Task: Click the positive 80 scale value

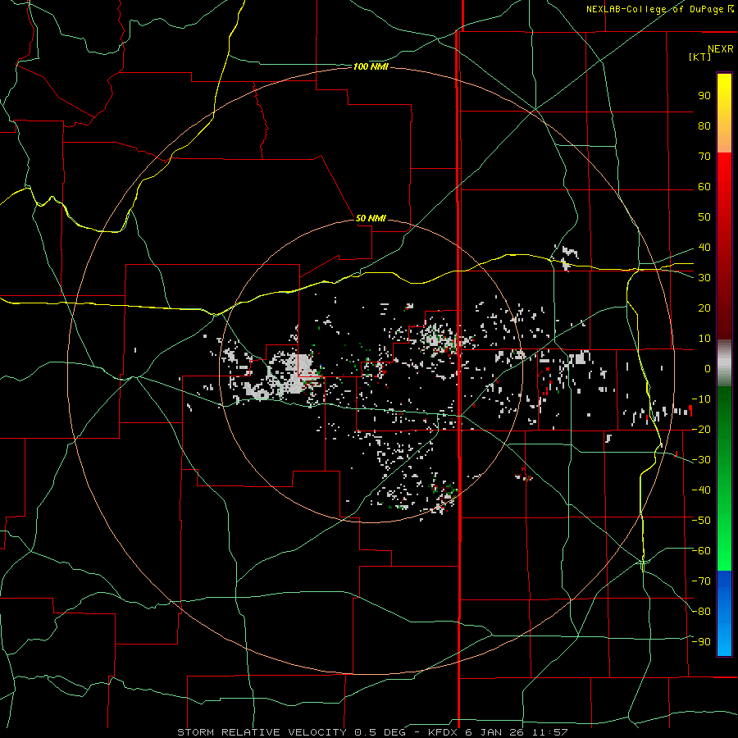Action: point(704,126)
